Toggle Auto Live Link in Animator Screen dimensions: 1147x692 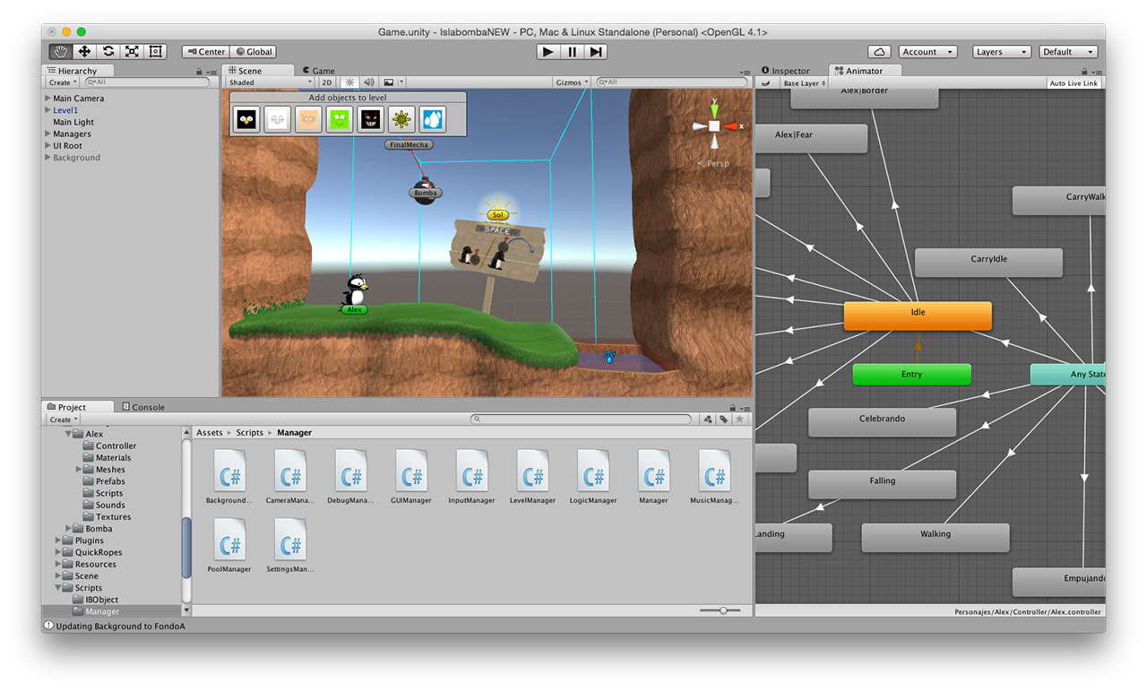1074,83
